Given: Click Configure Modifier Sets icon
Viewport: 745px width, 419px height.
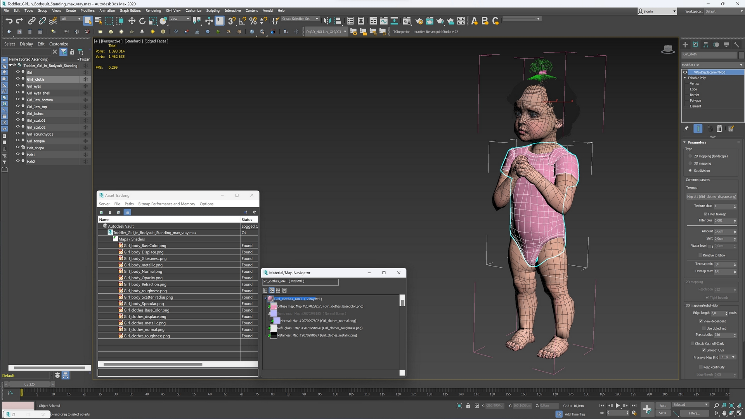Looking at the screenshot, I should click(731, 128).
